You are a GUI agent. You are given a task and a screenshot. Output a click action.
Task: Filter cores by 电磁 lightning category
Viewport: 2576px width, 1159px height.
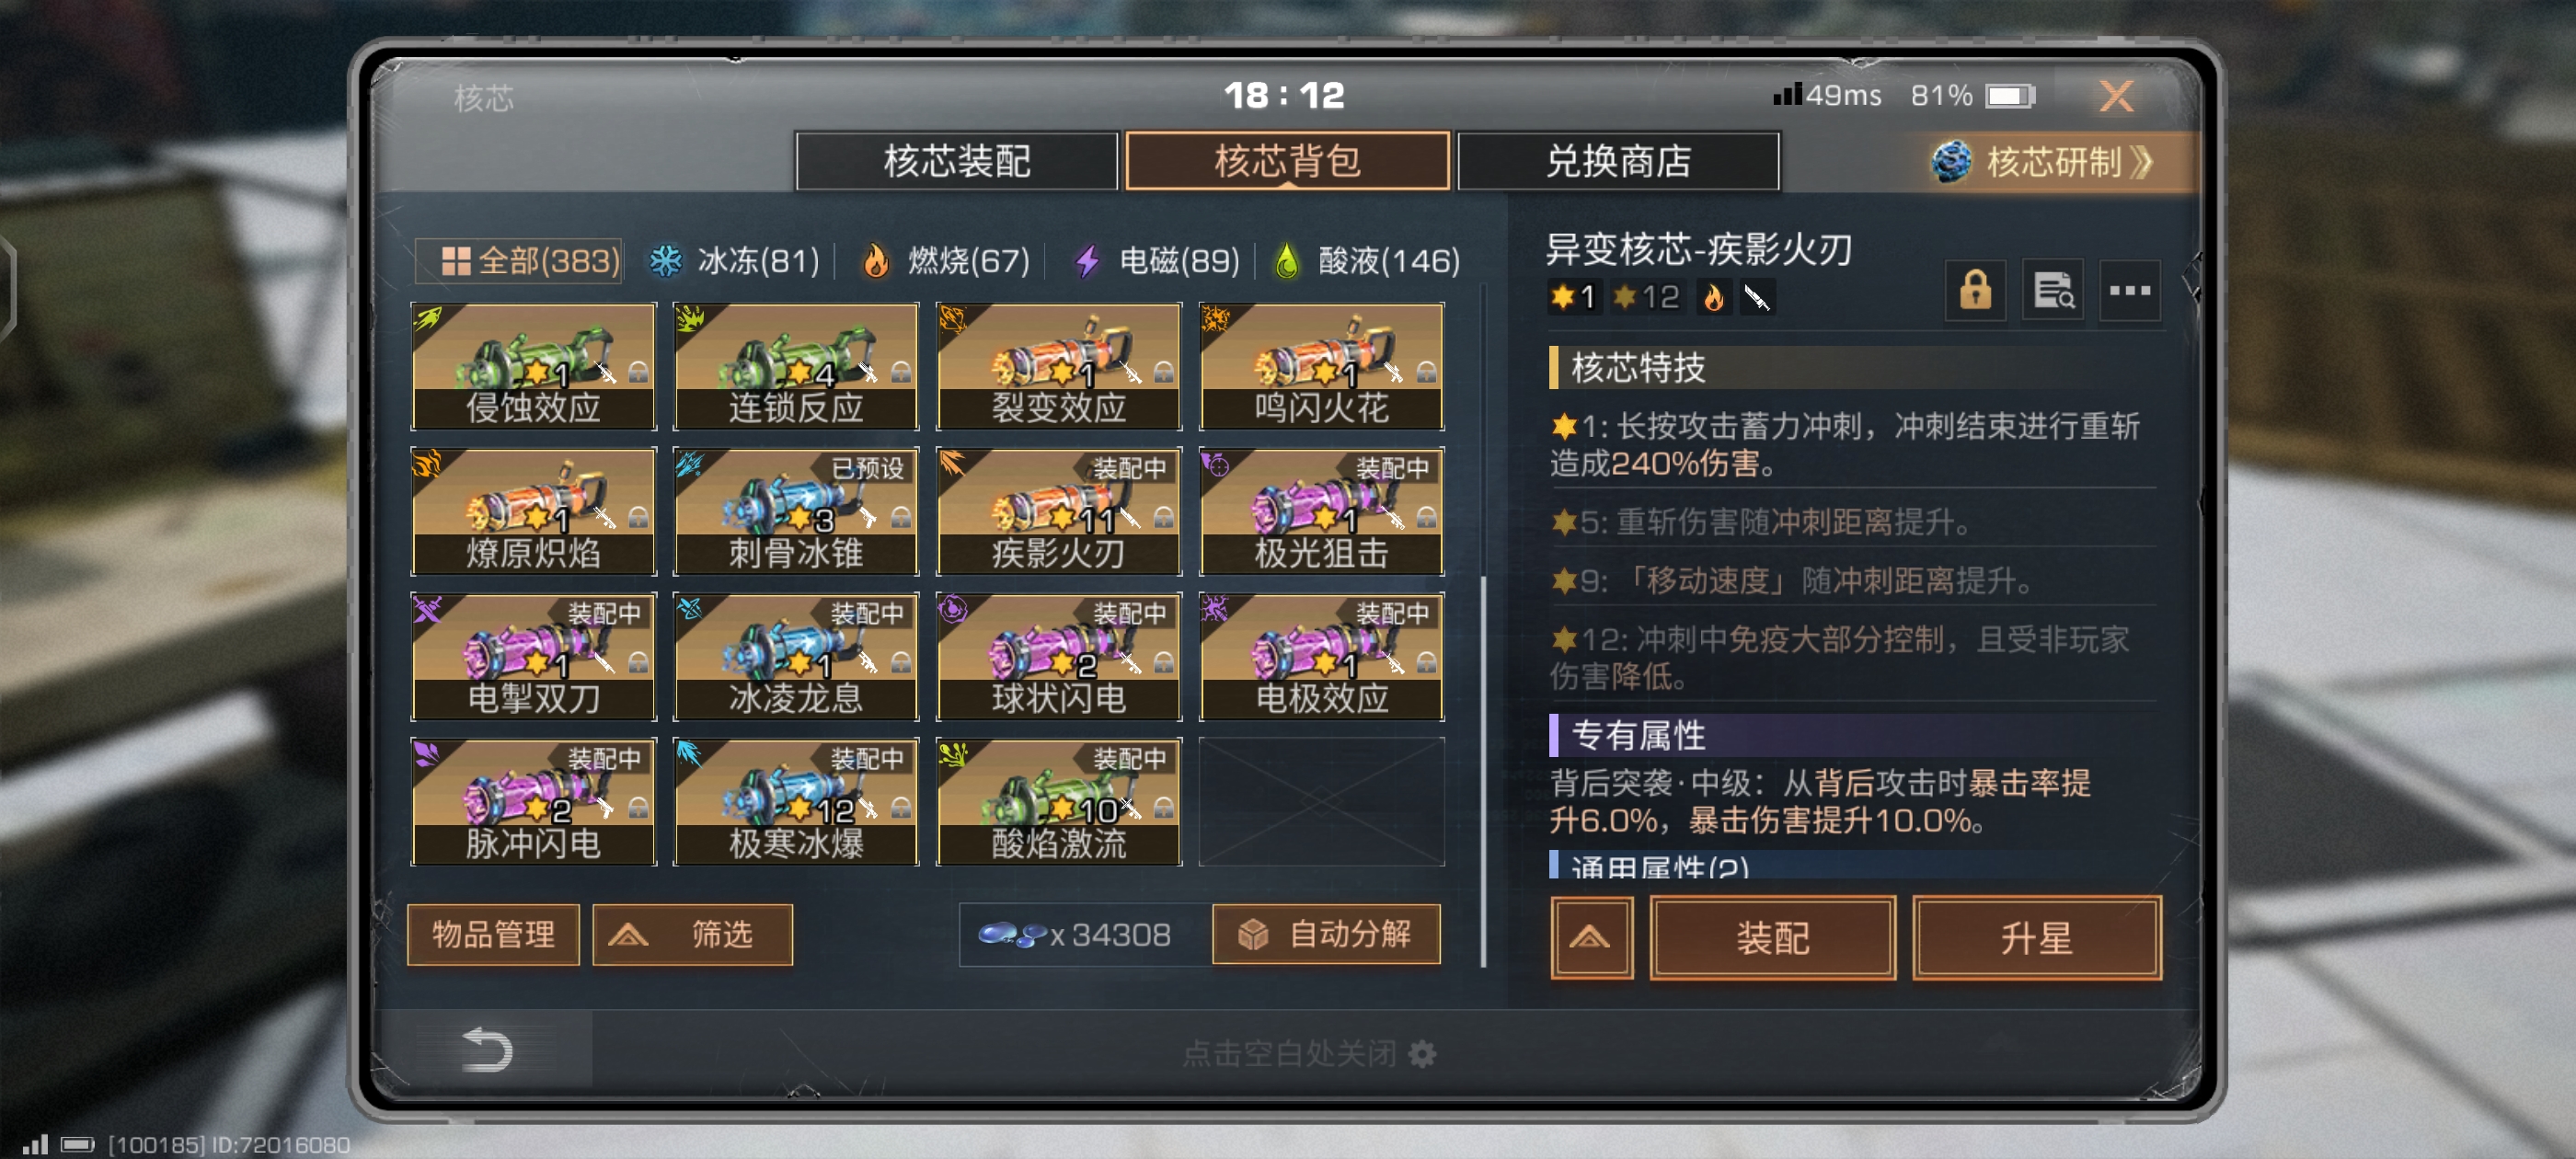[x=1157, y=261]
